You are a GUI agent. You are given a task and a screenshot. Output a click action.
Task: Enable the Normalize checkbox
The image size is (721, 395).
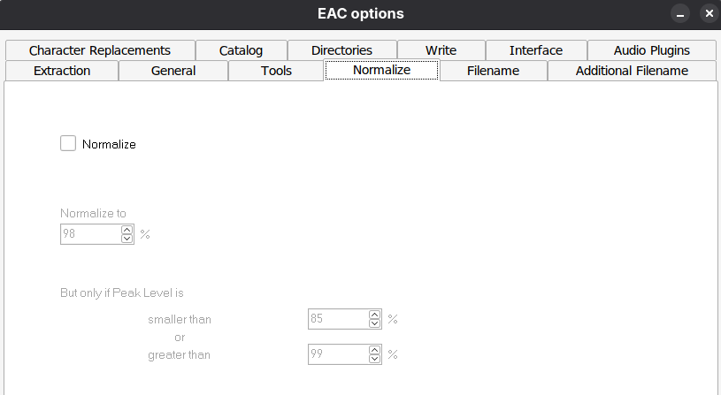pos(68,143)
